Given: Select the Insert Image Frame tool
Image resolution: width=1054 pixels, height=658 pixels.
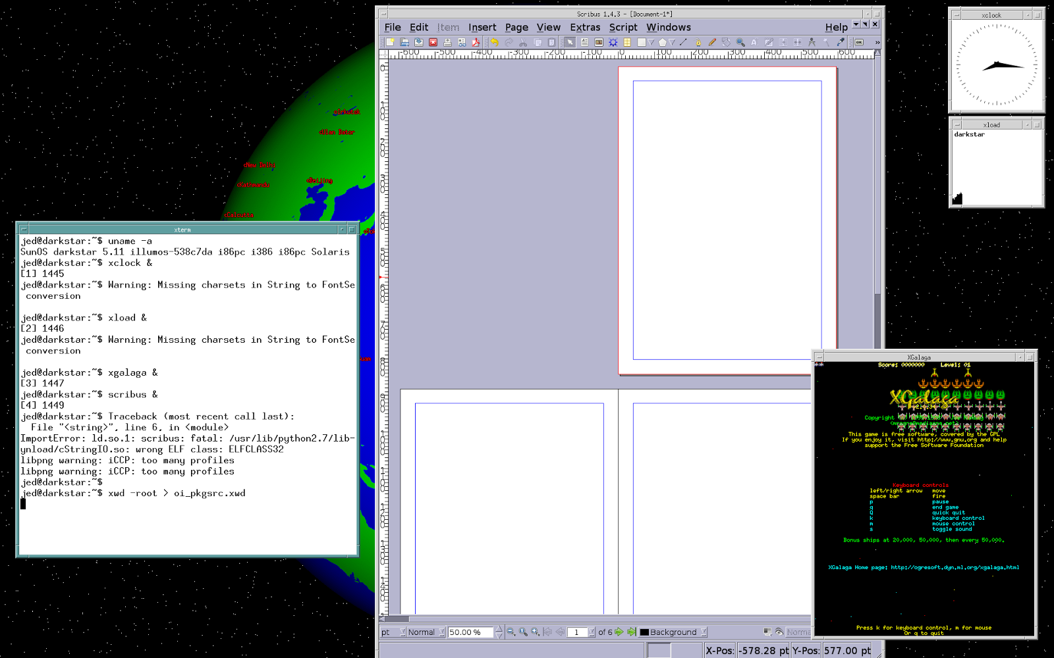Looking at the screenshot, I should pos(599,42).
